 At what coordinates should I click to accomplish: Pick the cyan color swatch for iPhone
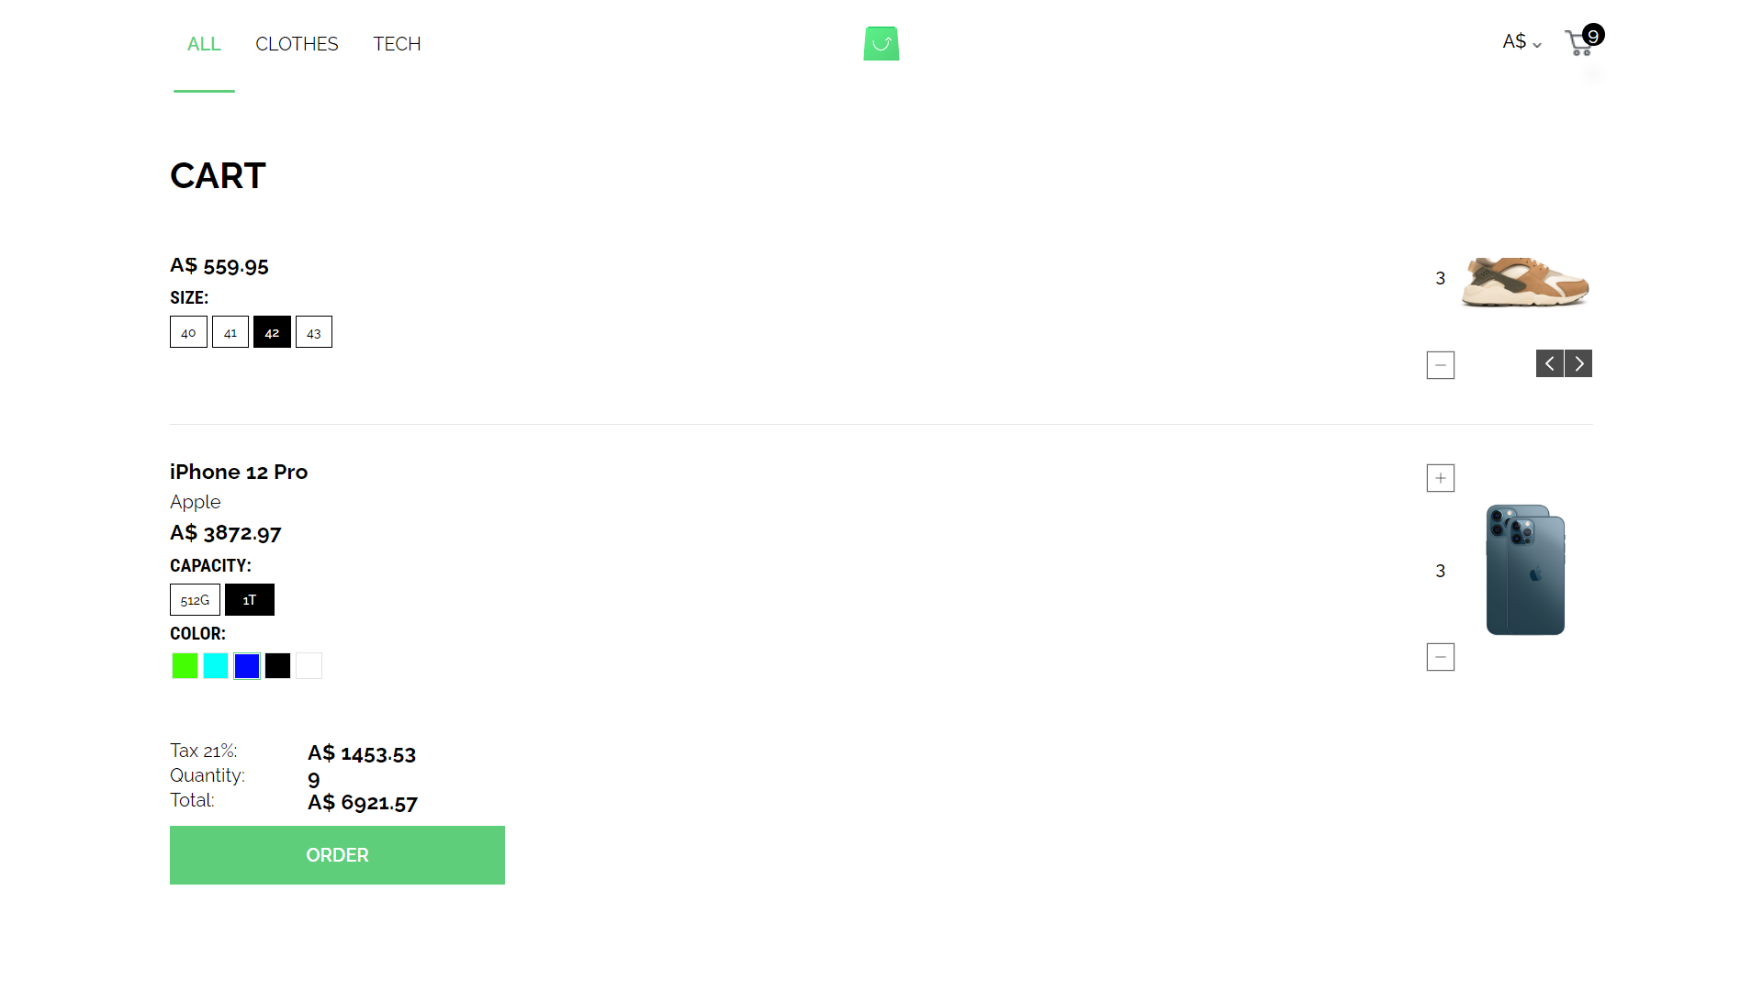(215, 665)
